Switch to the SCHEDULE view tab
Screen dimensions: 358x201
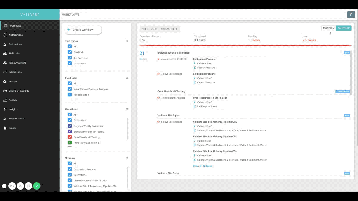point(343,28)
